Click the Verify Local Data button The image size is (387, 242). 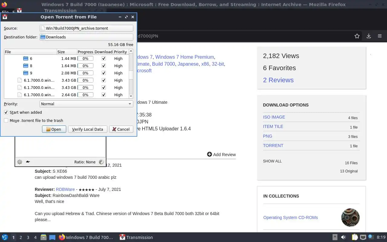click(x=87, y=129)
